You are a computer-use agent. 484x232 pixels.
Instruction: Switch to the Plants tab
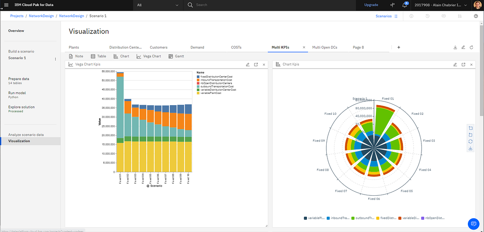click(x=74, y=47)
